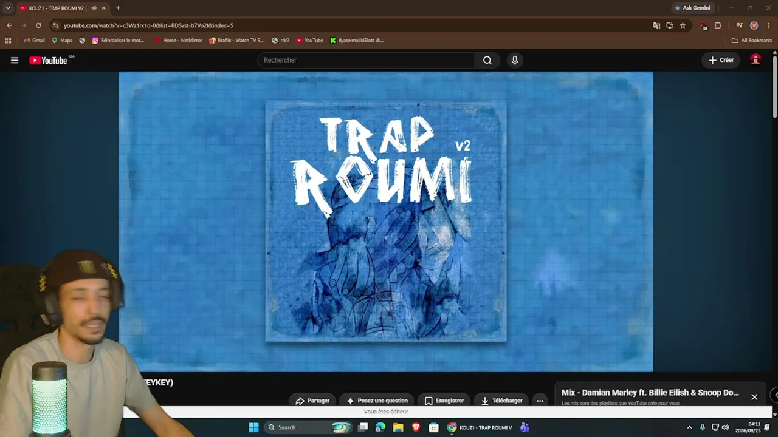Open Microsoft Store from taskbar

coord(433,427)
